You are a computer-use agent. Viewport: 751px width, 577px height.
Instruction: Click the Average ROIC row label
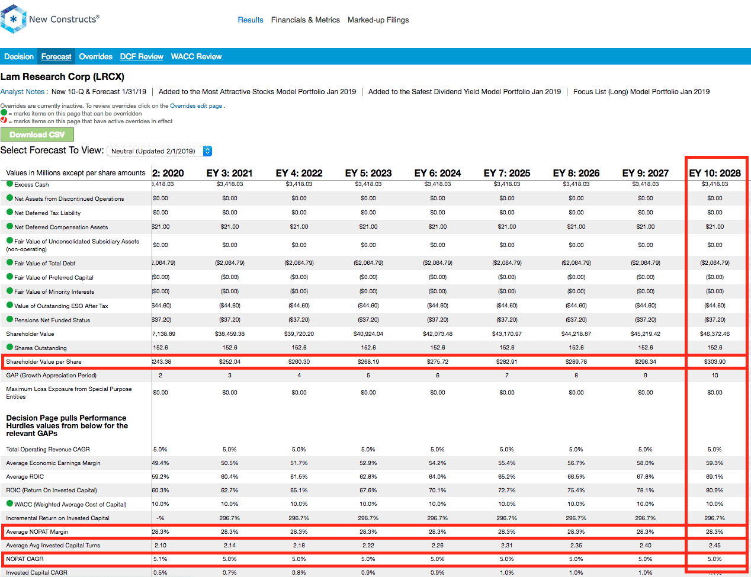[25, 476]
